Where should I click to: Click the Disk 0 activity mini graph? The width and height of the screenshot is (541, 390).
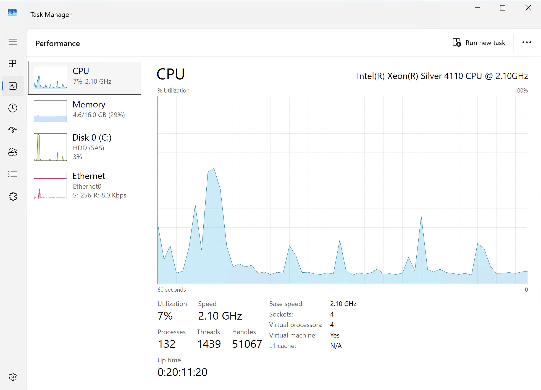point(50,147)
